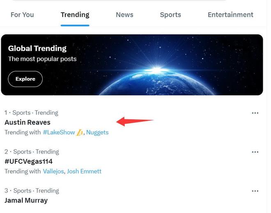Click the Global Trending banner title

click(x=37, y=48)
